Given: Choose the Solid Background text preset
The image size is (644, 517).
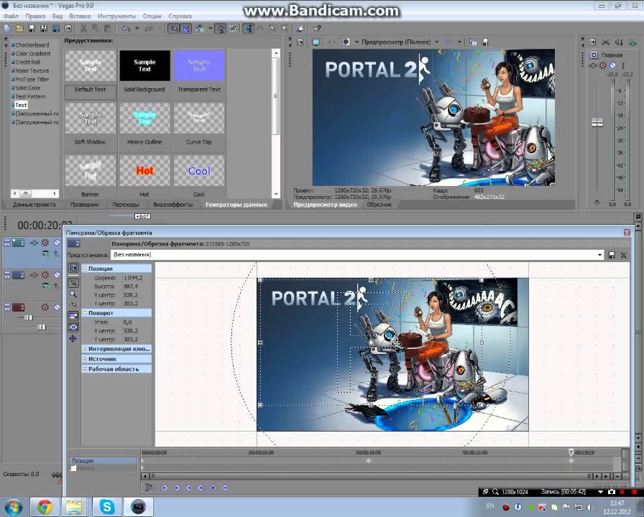Looking at the screenshot, I should (x=144, y=65).
